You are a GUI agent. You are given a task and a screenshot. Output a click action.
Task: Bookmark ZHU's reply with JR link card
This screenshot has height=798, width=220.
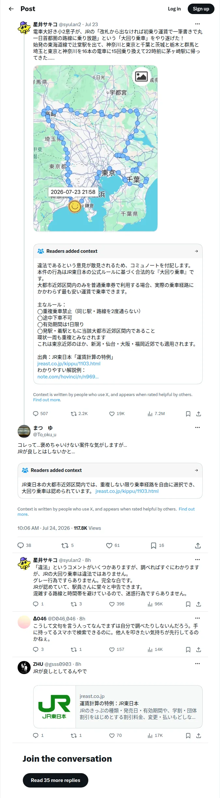(188, 736)
